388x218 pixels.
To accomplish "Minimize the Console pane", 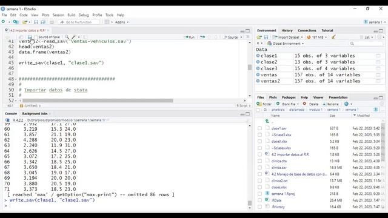I will (x=242, y=114).
